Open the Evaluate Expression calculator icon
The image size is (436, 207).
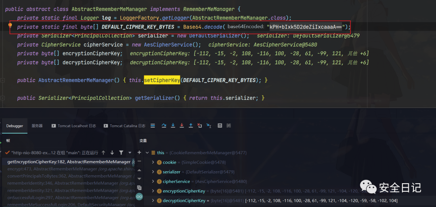(x=220, y=126)
